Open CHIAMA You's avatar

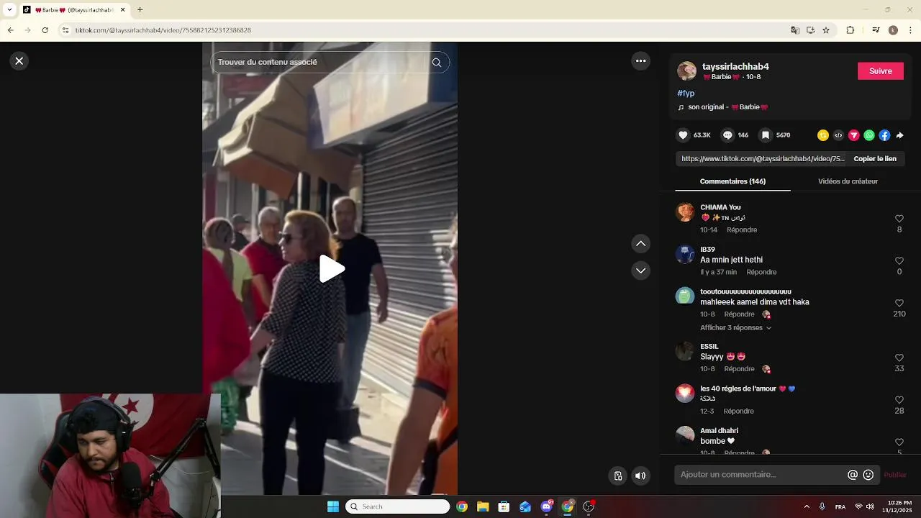point(685,212)
